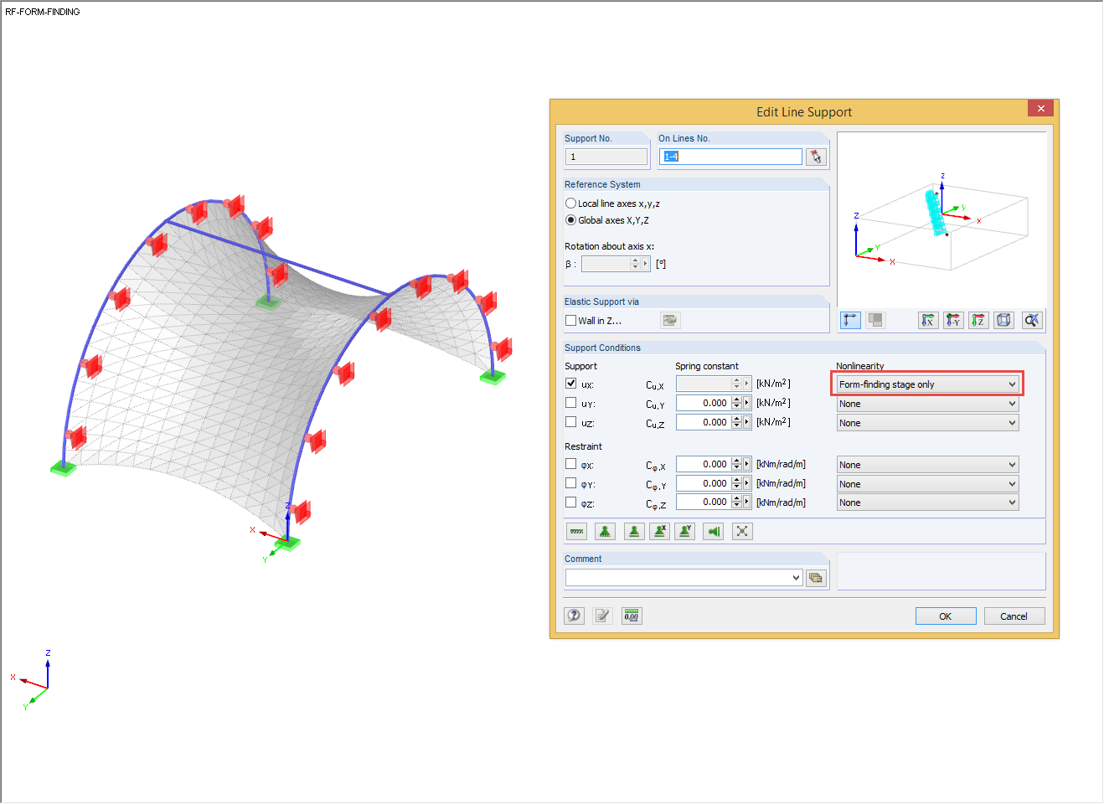Enable Wall in Z elastic support
This screenshot has width=1104, height=804.
(x=570, y=320)
